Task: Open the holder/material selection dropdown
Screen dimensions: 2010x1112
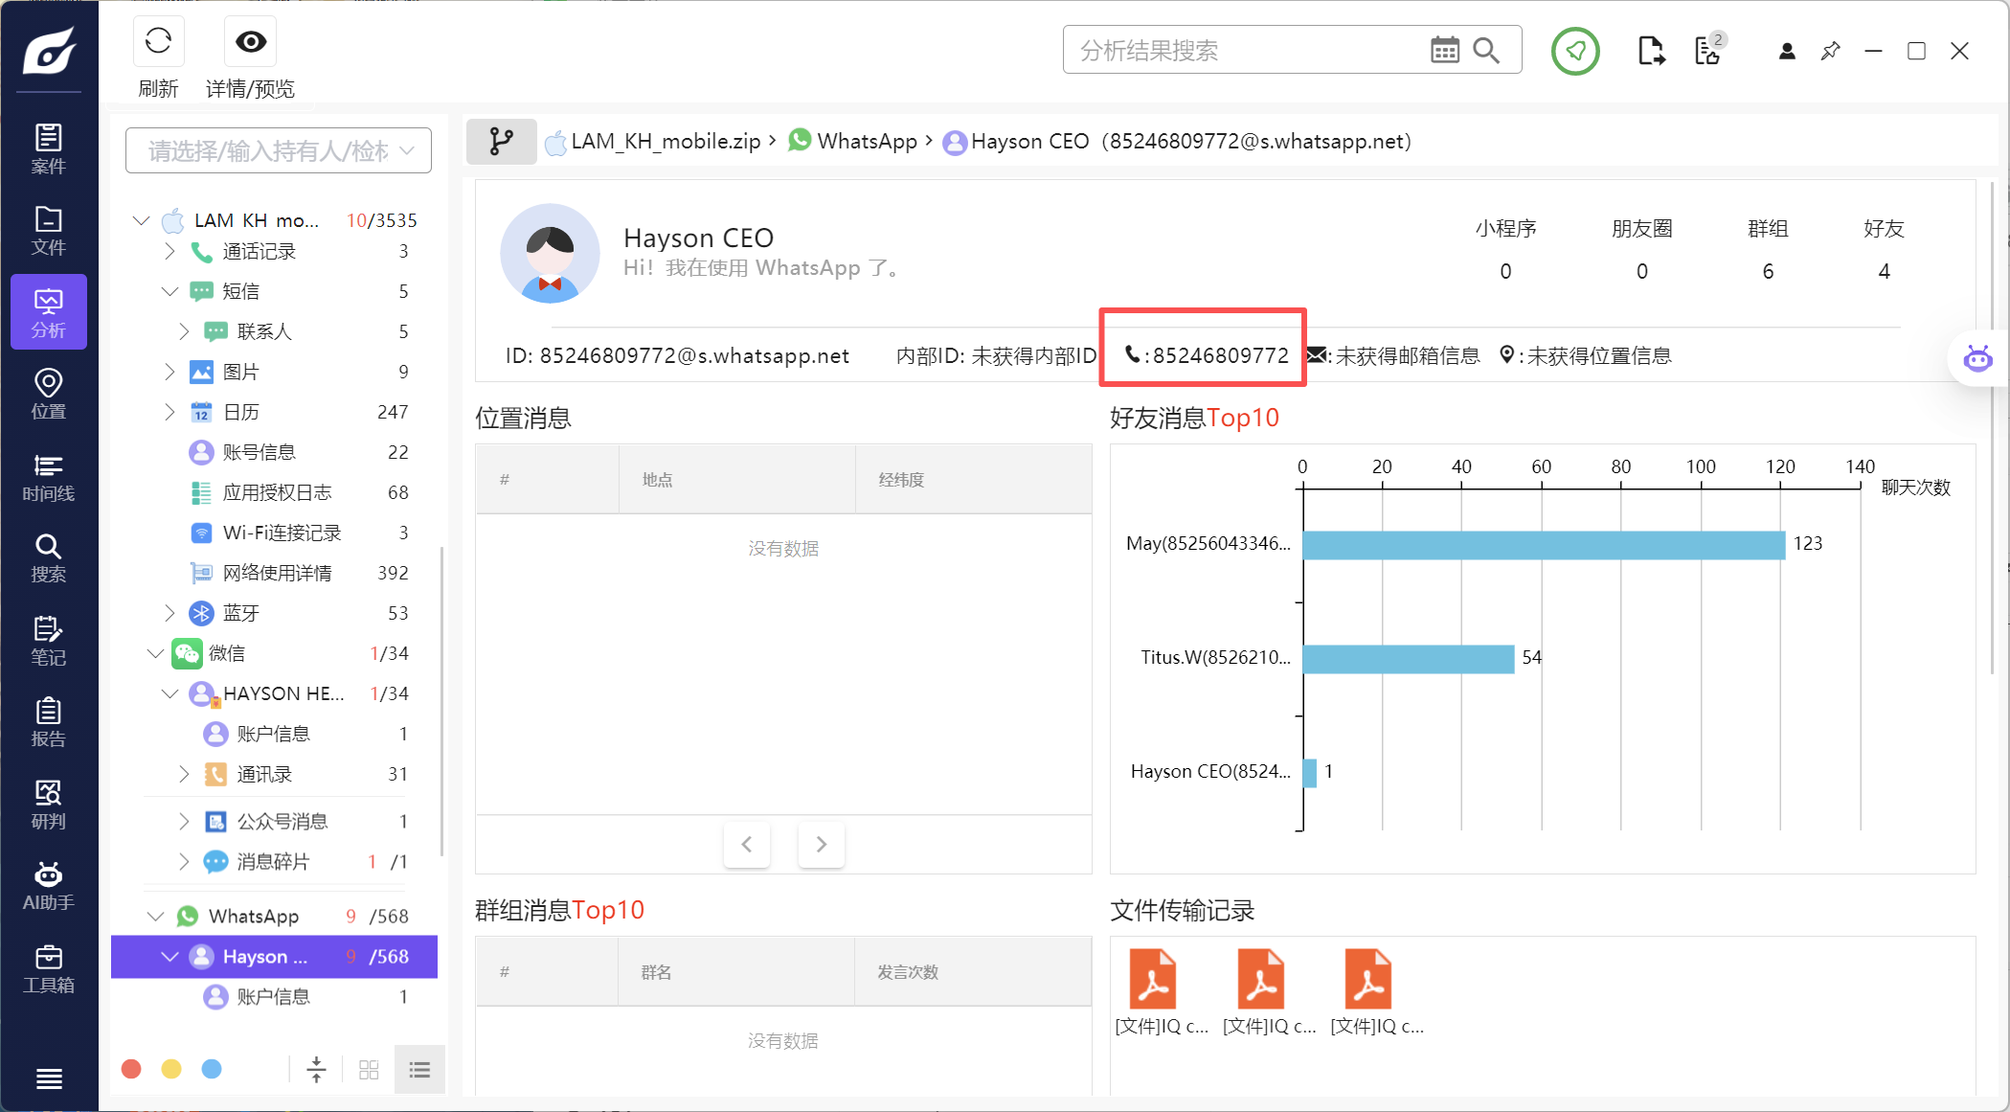Action: (279, 150)
